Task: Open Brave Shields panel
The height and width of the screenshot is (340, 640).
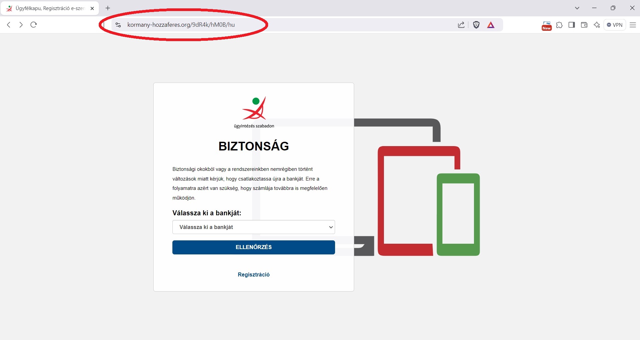Action: click(x=476, y=25)
